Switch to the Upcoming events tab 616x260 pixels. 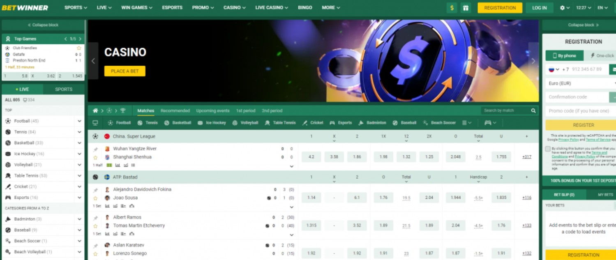[213, 111]
